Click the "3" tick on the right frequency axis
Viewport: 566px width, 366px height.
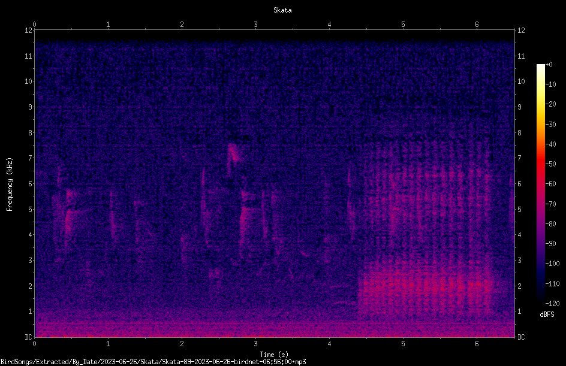pos(519,261)
